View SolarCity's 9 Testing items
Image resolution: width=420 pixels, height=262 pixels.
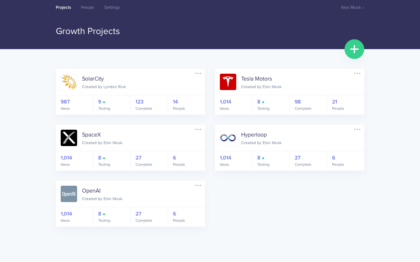click(x=112, y=105)
